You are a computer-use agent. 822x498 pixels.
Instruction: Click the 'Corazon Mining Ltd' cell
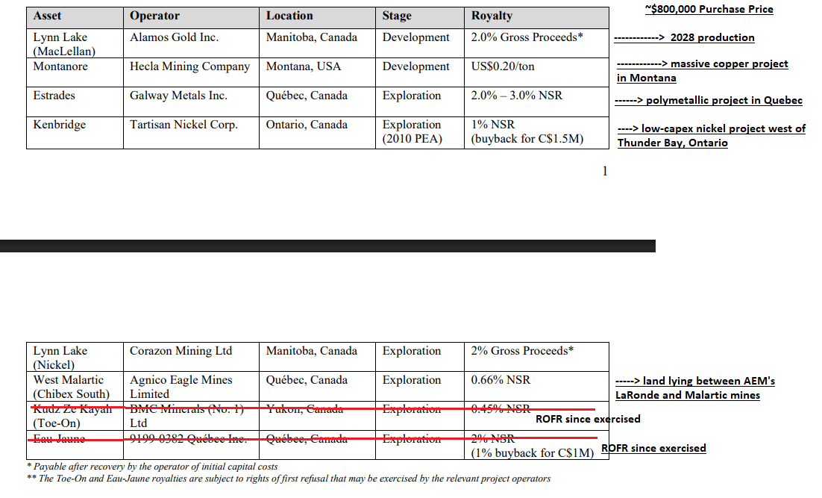(x=192, y=358)
